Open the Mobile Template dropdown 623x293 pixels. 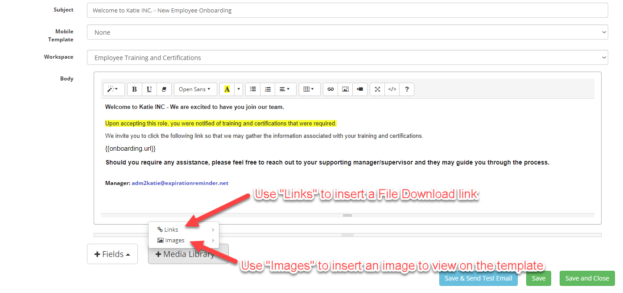click(x=347, y=32)
